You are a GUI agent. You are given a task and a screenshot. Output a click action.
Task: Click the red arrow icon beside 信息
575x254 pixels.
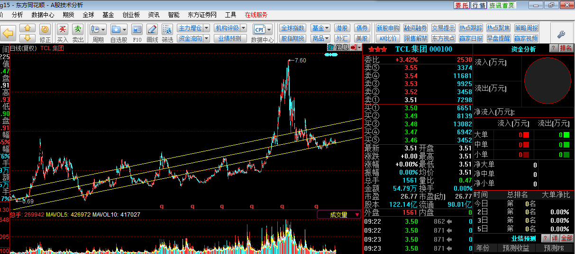pos(354,48)
